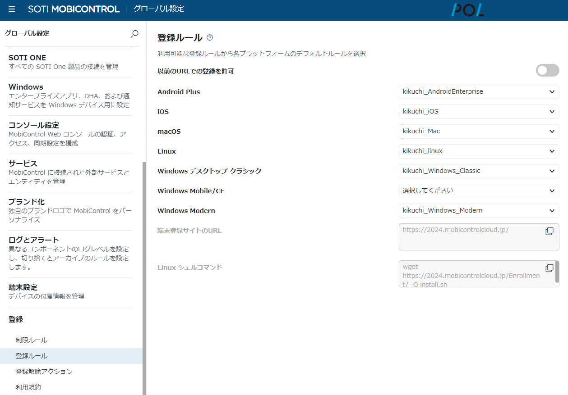
Task: Click the POL brand logo
Action: pos(467,10)
